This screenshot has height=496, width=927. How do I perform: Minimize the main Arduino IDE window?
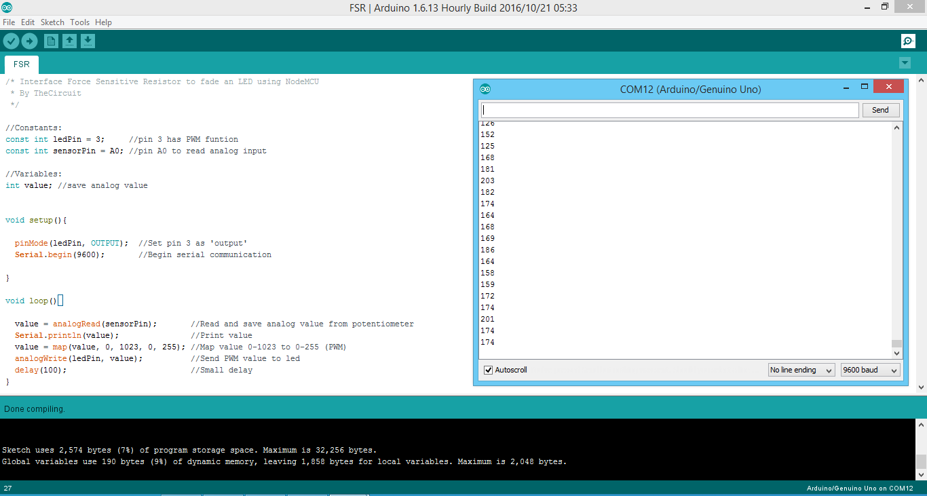[867, 7]
